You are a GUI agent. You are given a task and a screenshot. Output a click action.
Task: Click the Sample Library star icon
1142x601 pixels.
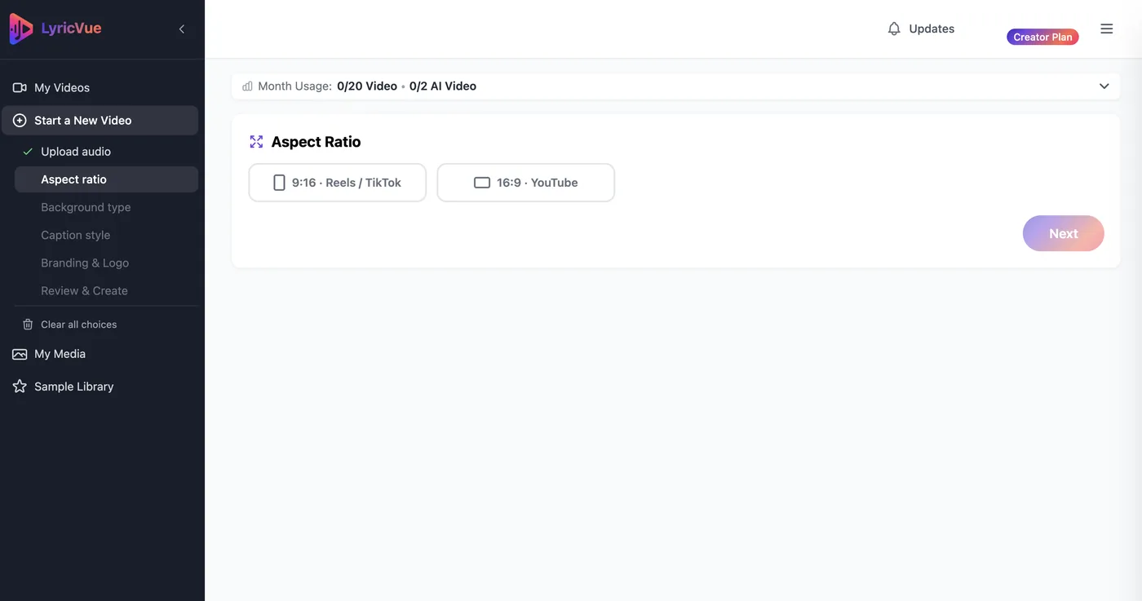coord(20,387)
